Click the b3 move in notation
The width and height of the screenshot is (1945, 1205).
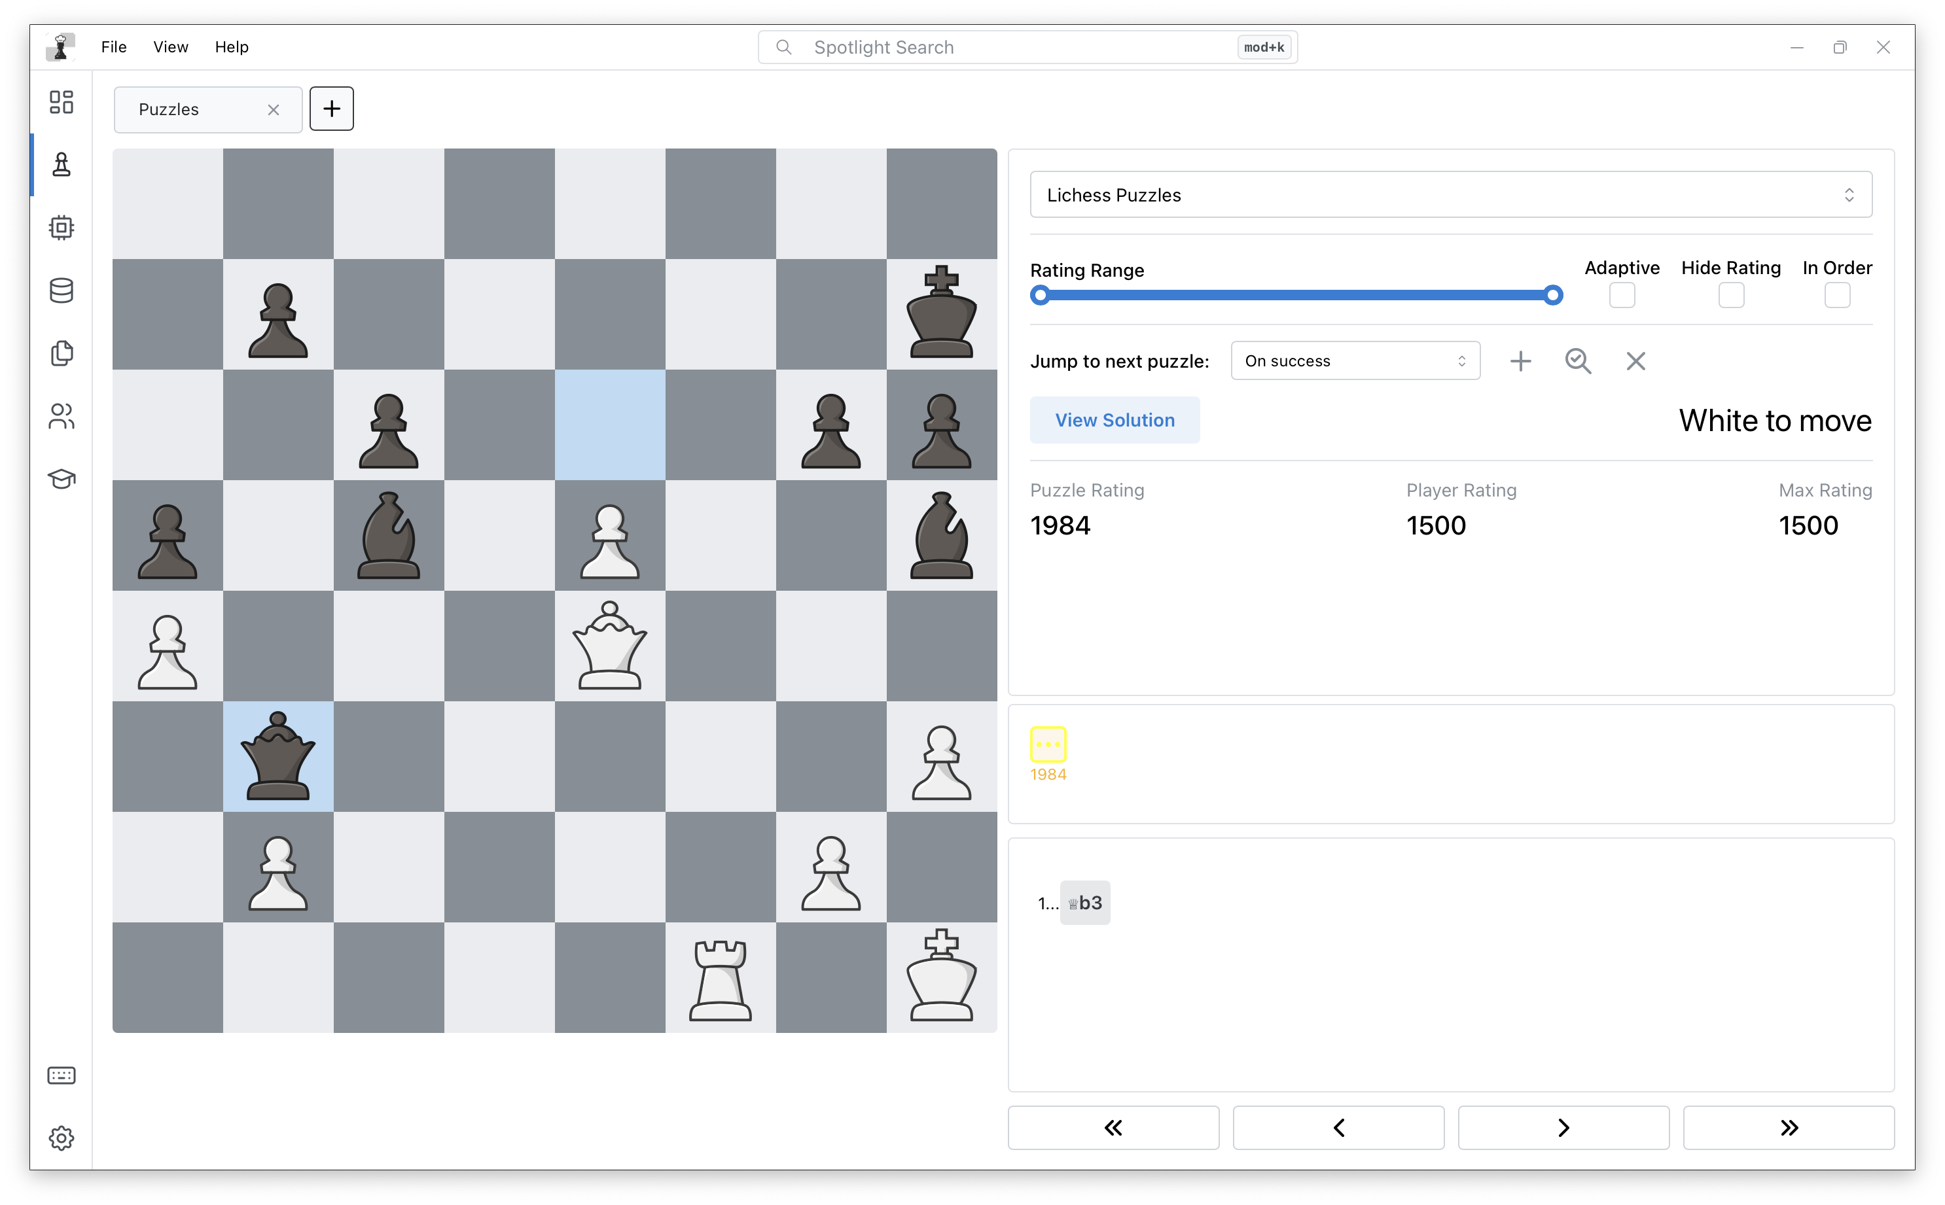(1085, 903)
